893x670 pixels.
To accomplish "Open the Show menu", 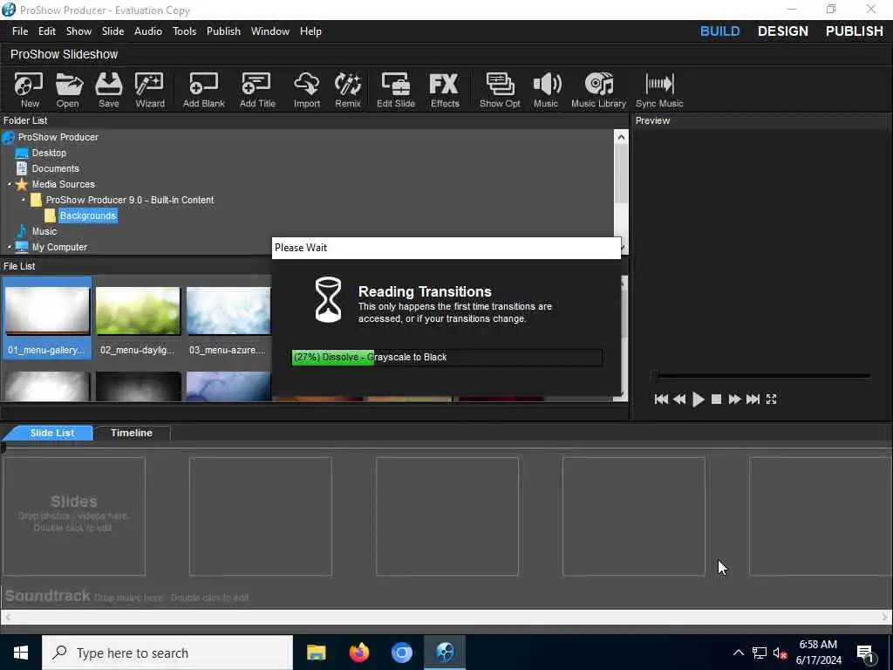I will click(78, 31).
